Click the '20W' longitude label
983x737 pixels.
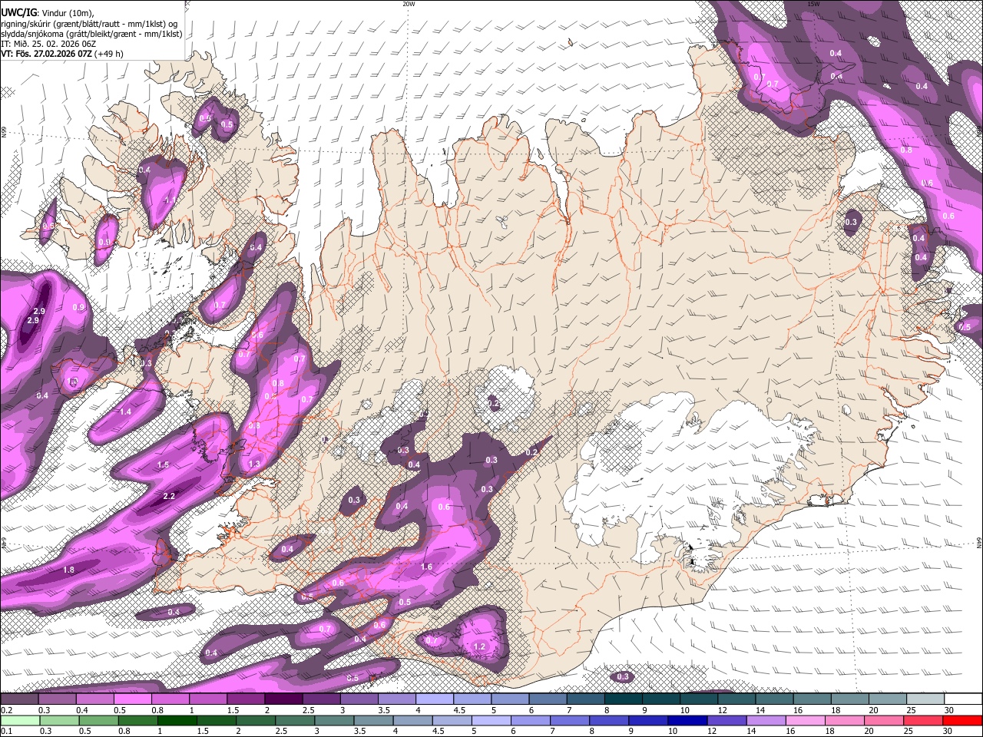tap(409, 4)
